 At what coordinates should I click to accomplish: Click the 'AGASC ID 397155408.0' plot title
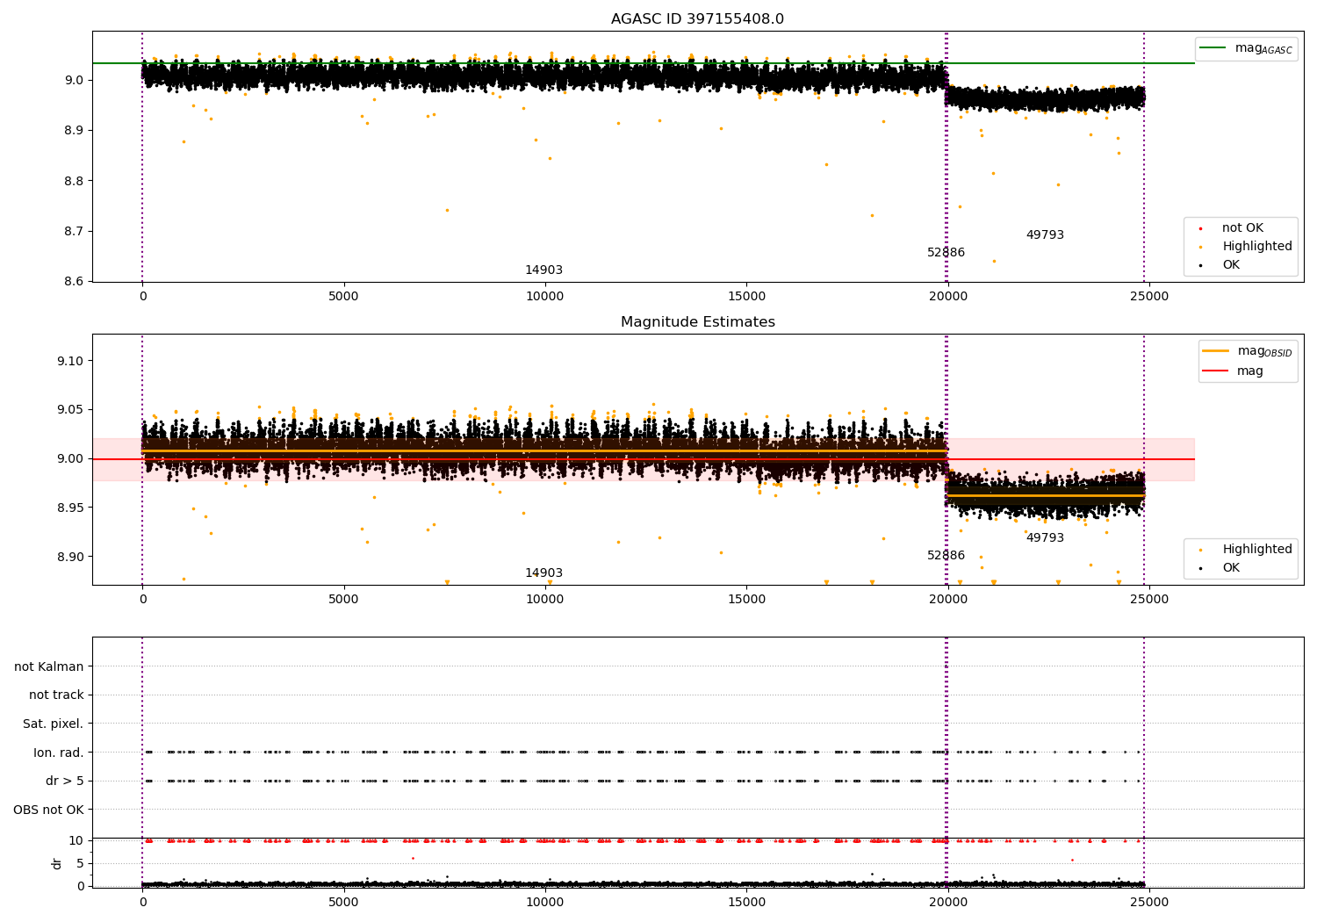698,19
